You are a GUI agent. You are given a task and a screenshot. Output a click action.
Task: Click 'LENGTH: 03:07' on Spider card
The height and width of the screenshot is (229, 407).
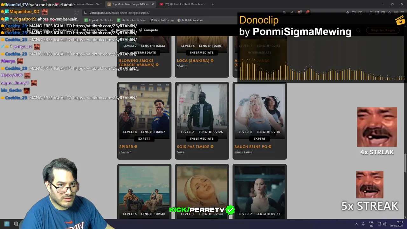[153, 132]
